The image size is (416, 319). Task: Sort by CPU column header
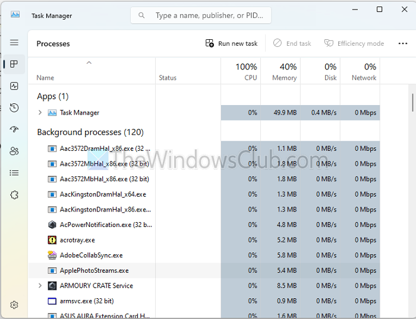[x=241, y=72]
